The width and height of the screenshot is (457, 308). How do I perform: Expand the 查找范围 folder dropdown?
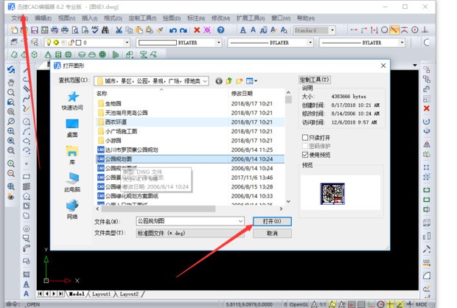(203, 80)
